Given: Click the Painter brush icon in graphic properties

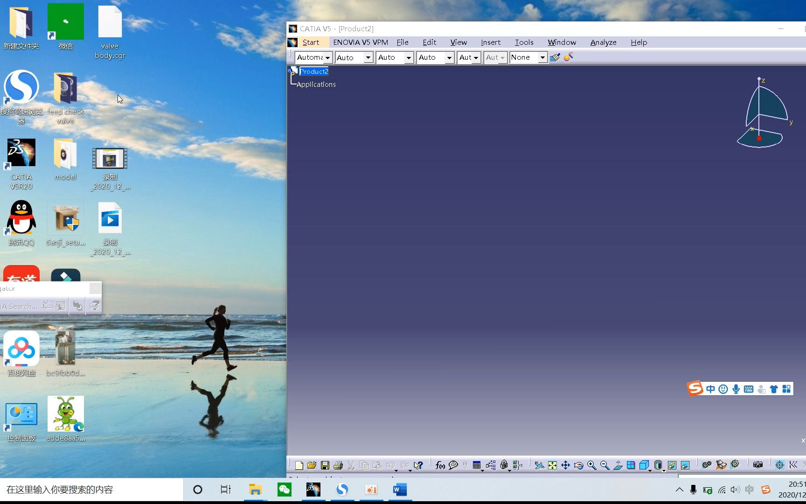Looking at the screenshot, I should pyautogui.click(x=555, y=57).
